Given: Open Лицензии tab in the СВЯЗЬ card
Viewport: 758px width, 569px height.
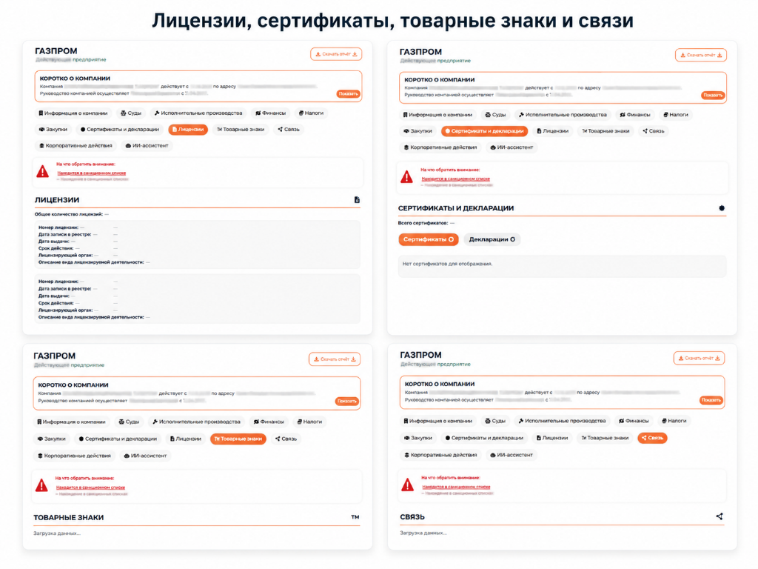Looking at the screenshot, I should pyautogui.click(x=552, y=438).
